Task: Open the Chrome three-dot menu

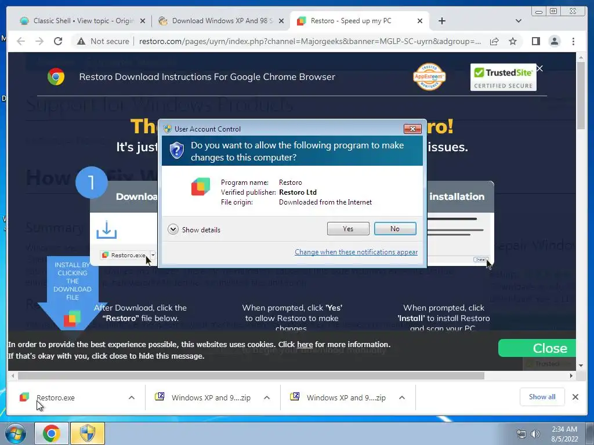Action: click(573, 41)
